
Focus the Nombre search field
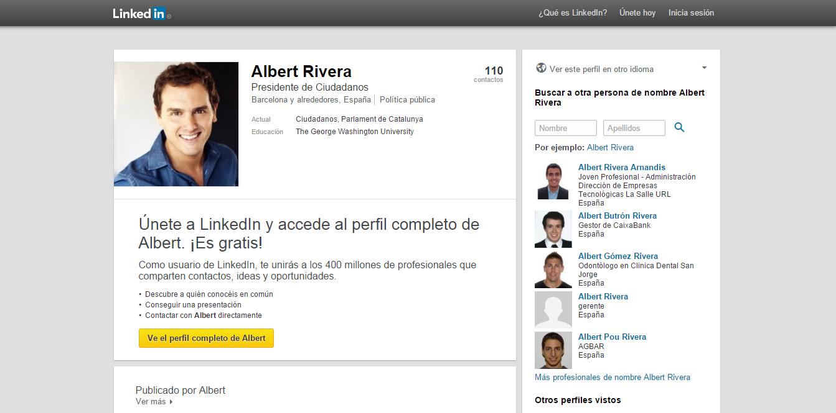(x=565, y=128)
